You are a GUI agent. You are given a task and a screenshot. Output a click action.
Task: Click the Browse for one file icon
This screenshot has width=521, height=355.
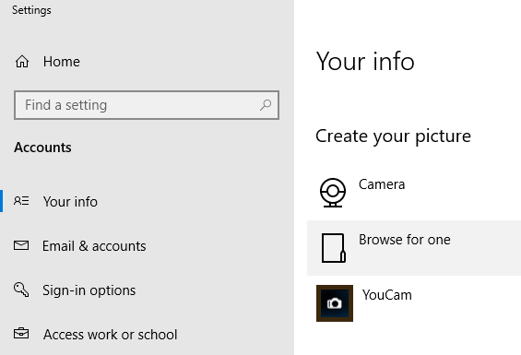[x=334, y=248]
